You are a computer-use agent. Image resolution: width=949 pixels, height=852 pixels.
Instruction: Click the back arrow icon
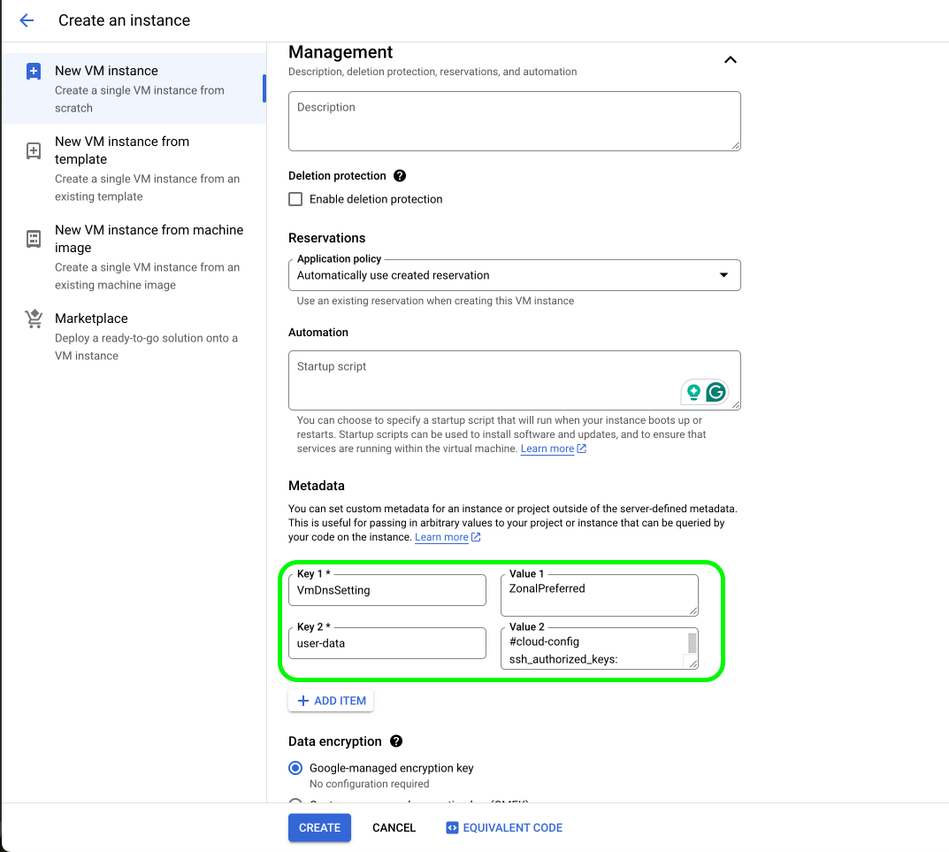[x=27, y=20]
